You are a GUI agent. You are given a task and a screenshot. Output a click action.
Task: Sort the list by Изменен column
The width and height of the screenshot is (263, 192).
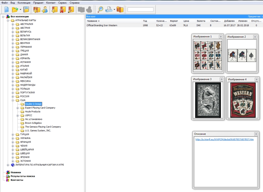243,21
